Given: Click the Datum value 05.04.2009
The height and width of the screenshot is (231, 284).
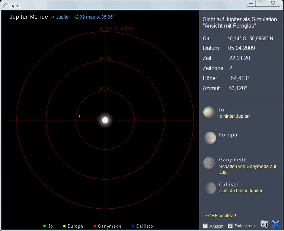Looking at the screenshot, I should [x=242, y=48].
